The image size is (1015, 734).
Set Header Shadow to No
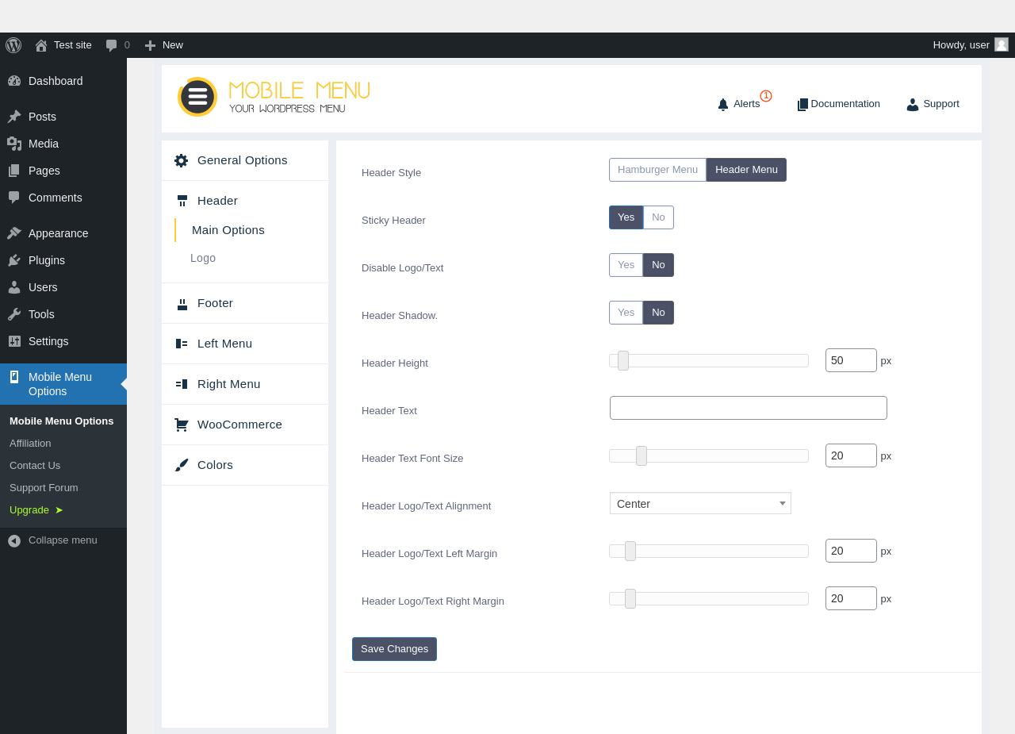coord(658,313)
